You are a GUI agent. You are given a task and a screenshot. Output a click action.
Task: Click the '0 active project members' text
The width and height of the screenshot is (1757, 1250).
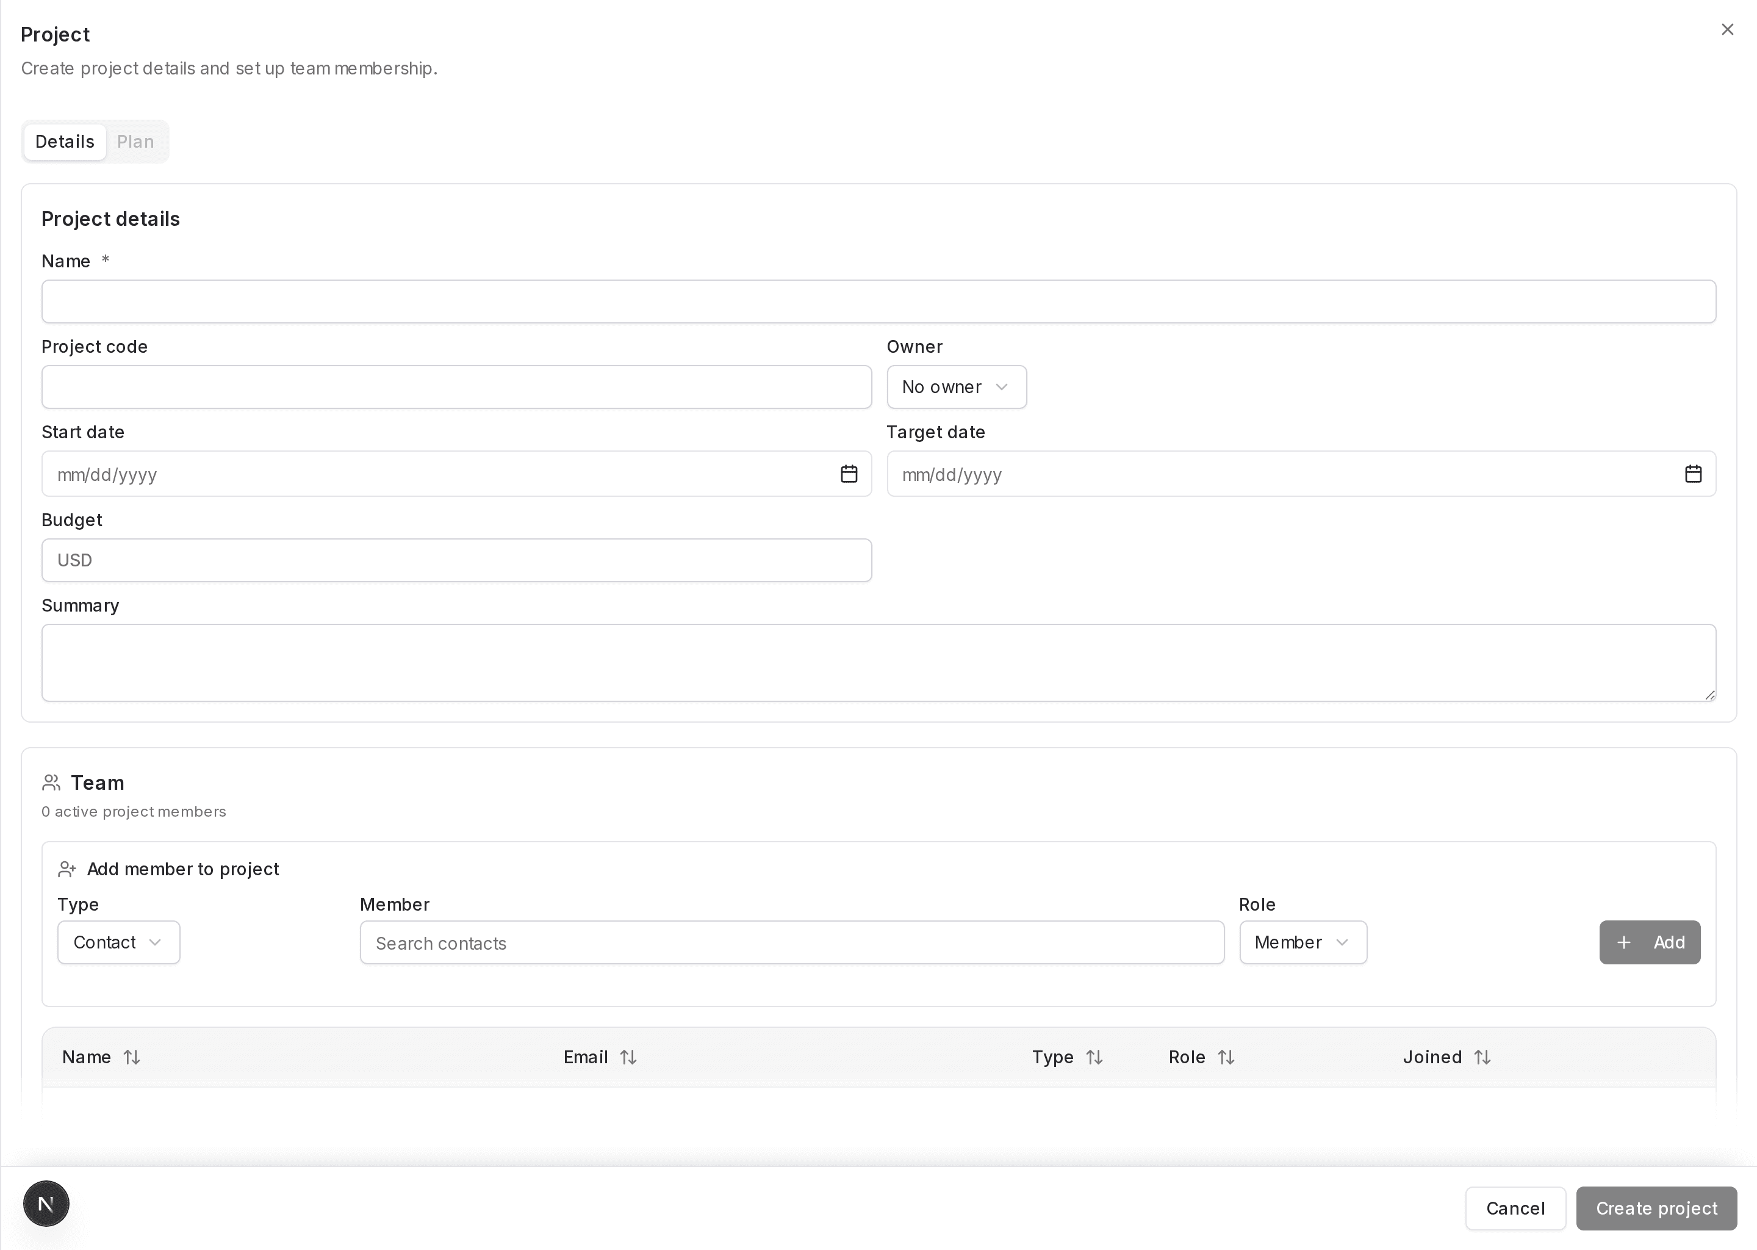coord(134,812)
